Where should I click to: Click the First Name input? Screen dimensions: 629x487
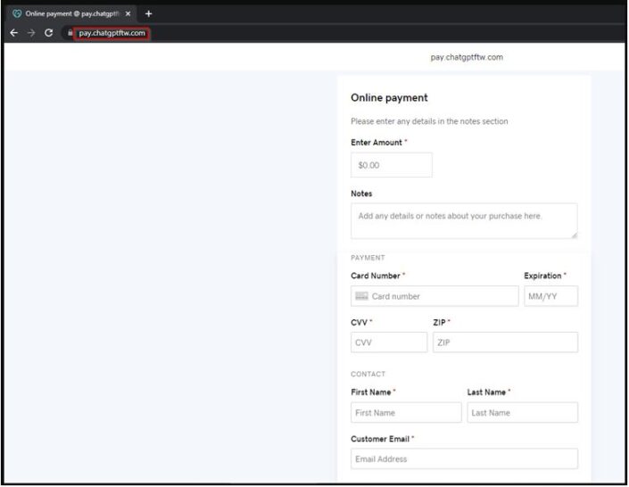click(406, 413)
